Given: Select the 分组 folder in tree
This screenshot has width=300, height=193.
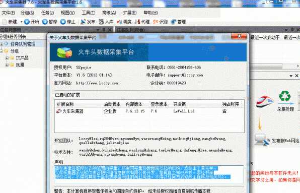Looking at the screenshot, I should coord(15,51).
